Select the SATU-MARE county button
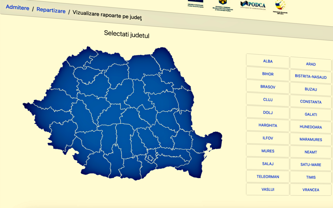 click(311, 165)
